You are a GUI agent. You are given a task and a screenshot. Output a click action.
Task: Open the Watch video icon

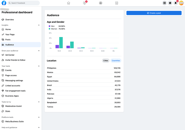85,3
